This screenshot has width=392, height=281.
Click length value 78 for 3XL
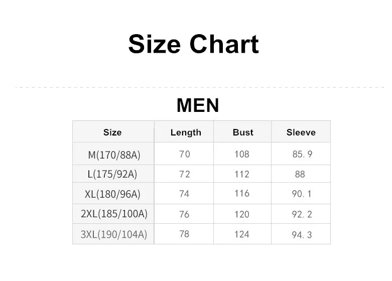click(184, 234)
